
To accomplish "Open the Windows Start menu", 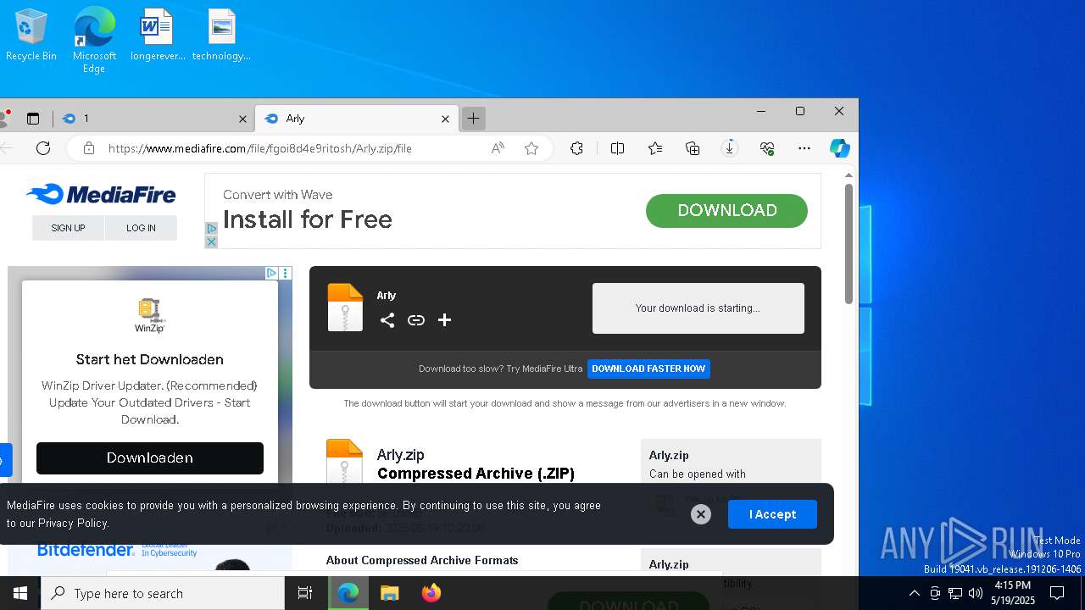I will (20, 593).
